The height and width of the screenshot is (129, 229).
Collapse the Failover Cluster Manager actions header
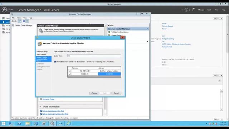tap(147, 29)
